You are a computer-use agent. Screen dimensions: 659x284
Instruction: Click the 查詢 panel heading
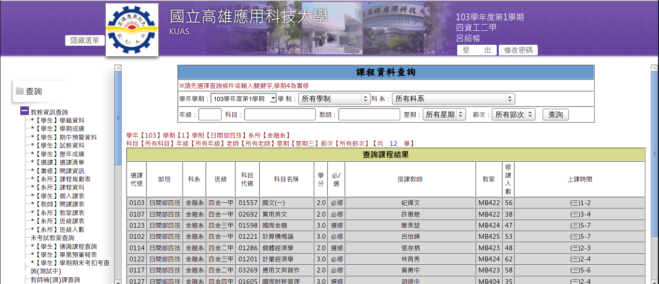[x=34, y=91]
